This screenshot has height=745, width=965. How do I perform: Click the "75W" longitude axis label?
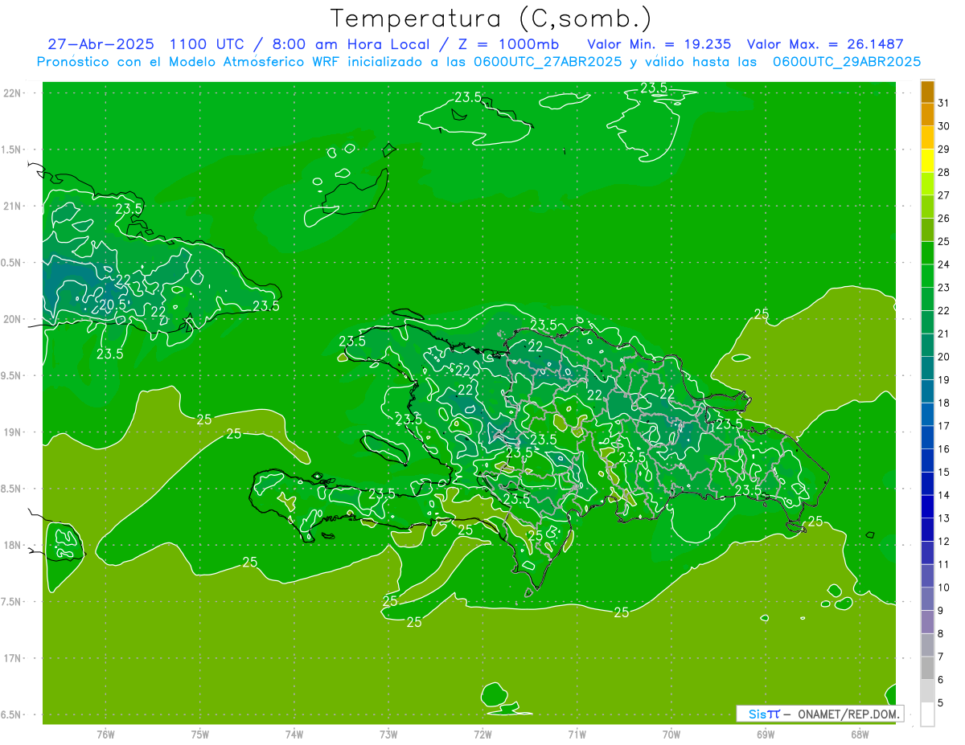point(200,735)
